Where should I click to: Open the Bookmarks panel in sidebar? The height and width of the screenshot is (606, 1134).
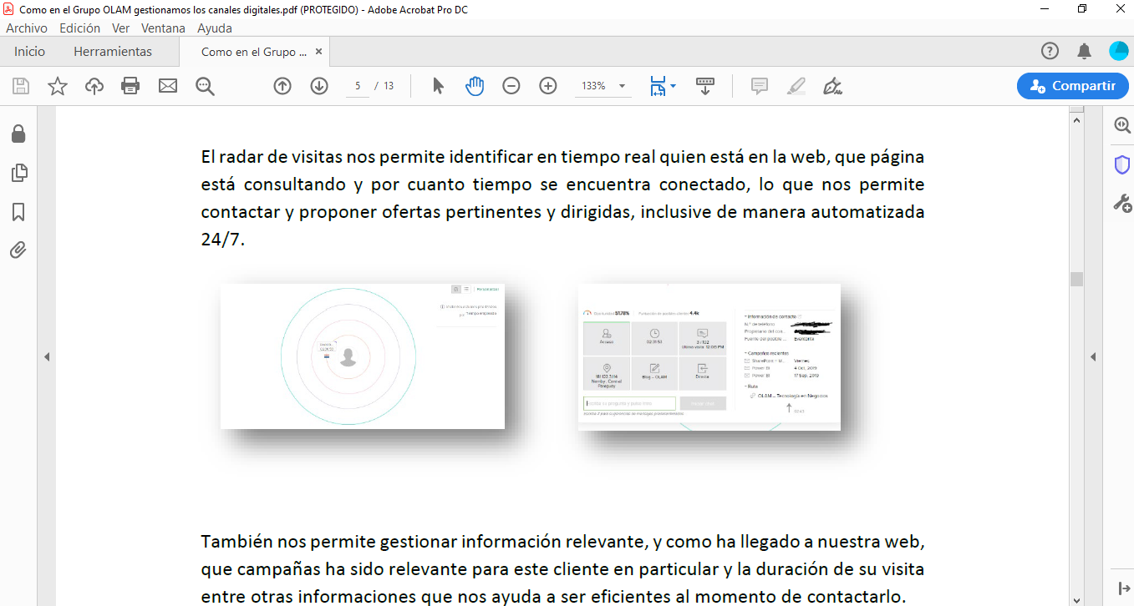(x=18, y=212)
